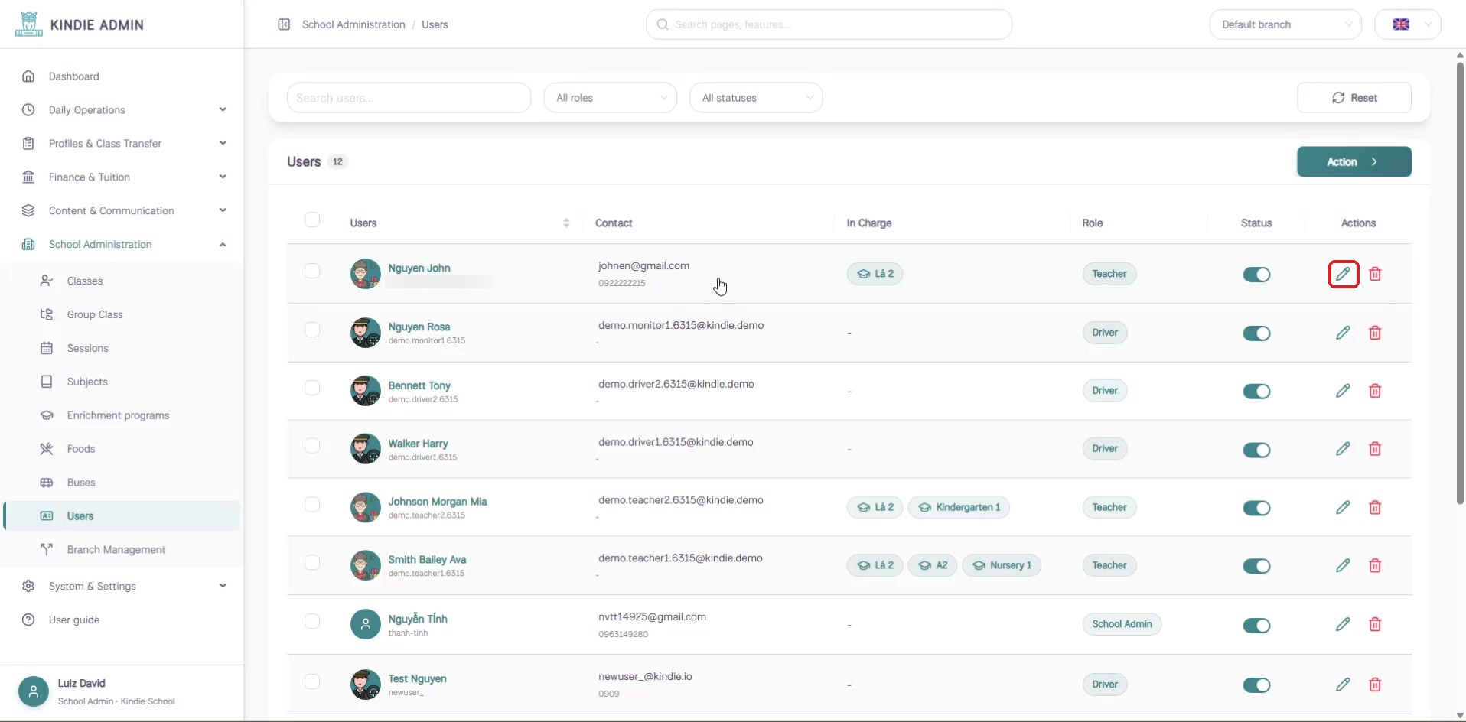Open the All statuses filter dropdown

(x=756, y=98)
